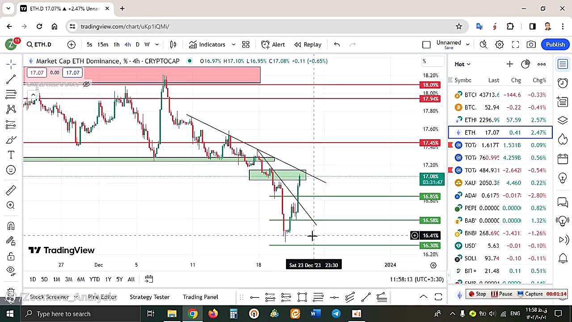Toggle stay in drawing mode

(11, 241)
